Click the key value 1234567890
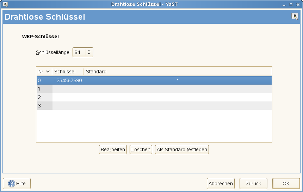 68,80
